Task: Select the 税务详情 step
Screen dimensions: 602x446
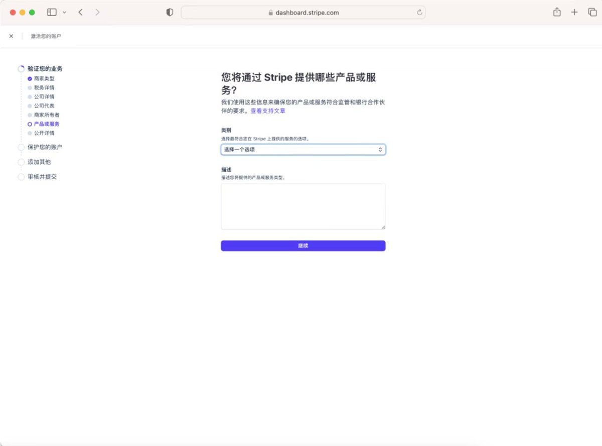Action: [x=44, y=88]
